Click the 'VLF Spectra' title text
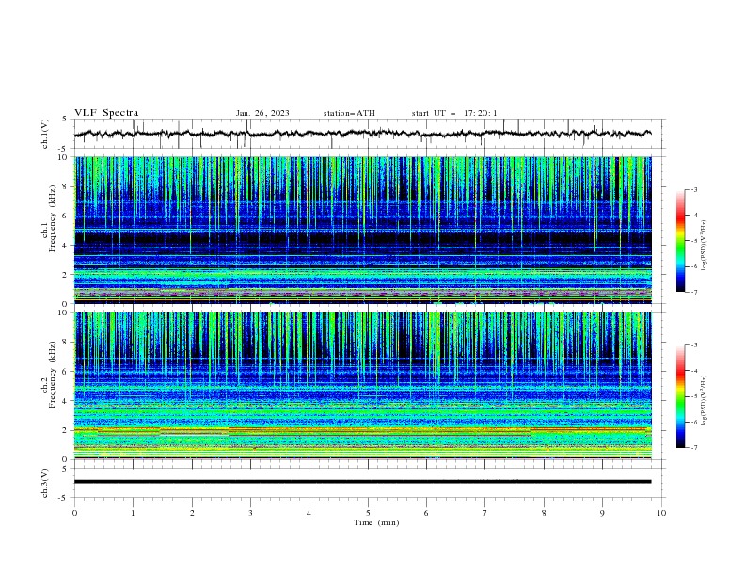745x576 pixels. (x=106, y=113)
